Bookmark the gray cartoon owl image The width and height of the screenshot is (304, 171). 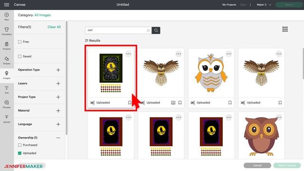pos(230,103)
